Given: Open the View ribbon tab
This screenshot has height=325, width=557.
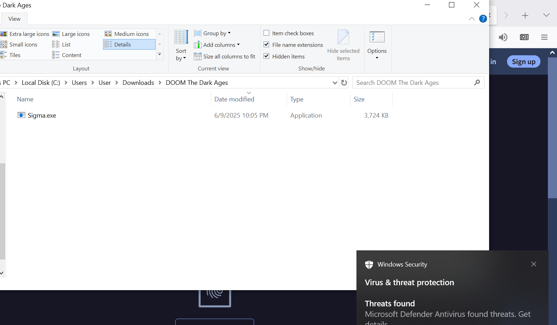Looking at the screenshot, I should pyautogui.click(x=14, y=19).
